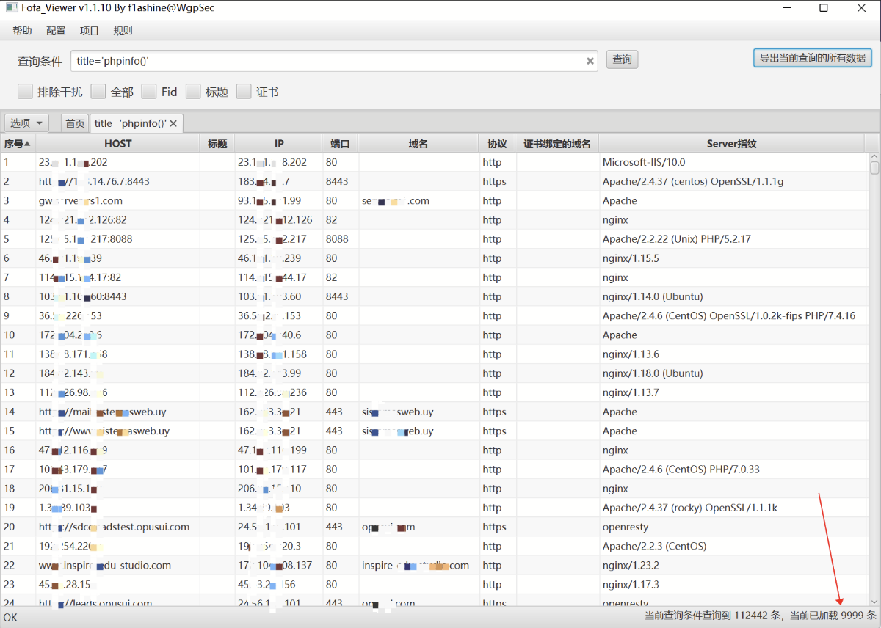The width and height of the screenshot is (881, 628).
Task: Open the 项目 menu
Action: [x=90, y=31]
